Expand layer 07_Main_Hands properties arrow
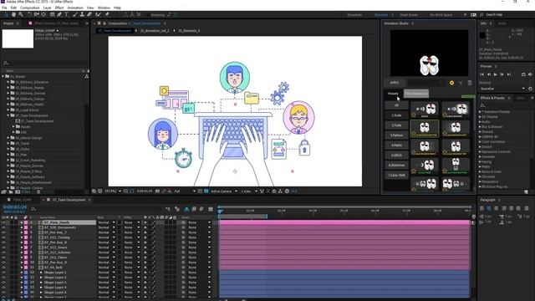The image size is (535, 301). [x=22, y=222]
